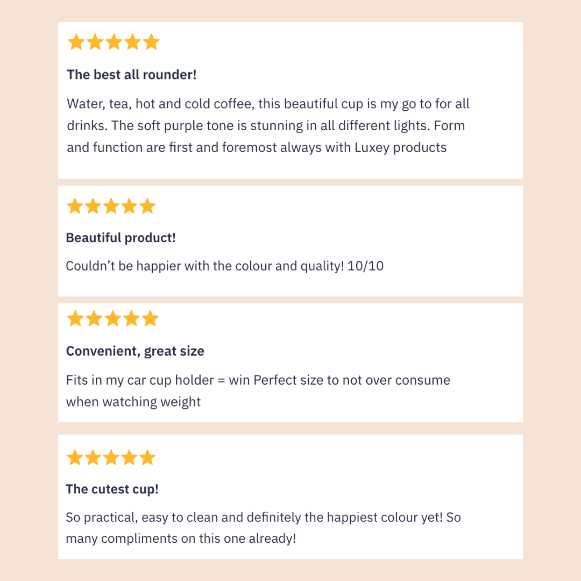Click the 'Beautiful product!' review heading

[121, 238]
